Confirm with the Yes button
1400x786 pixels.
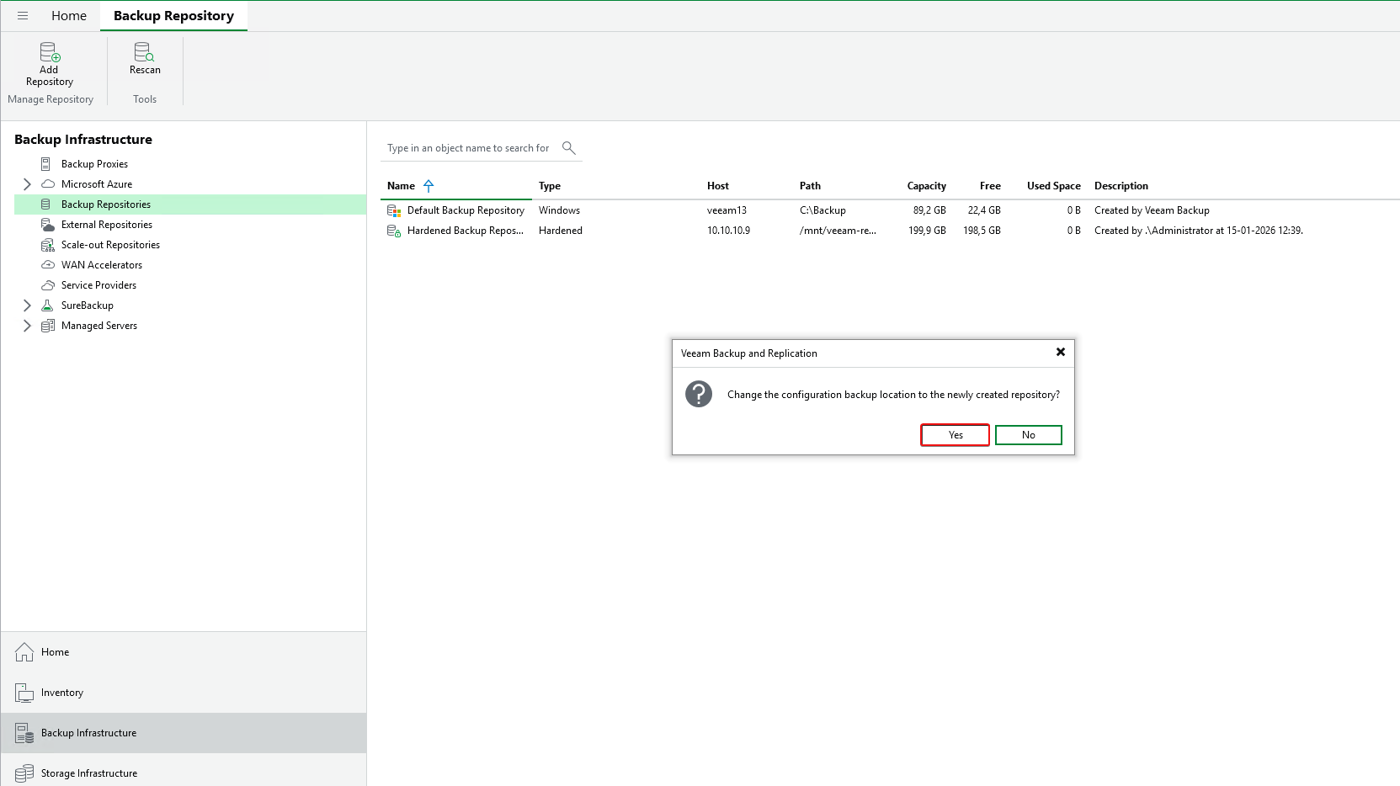(x=955, y=435)
